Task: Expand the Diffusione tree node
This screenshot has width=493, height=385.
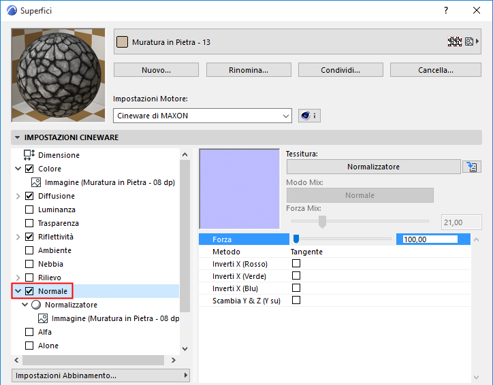Action: point(18,196)
